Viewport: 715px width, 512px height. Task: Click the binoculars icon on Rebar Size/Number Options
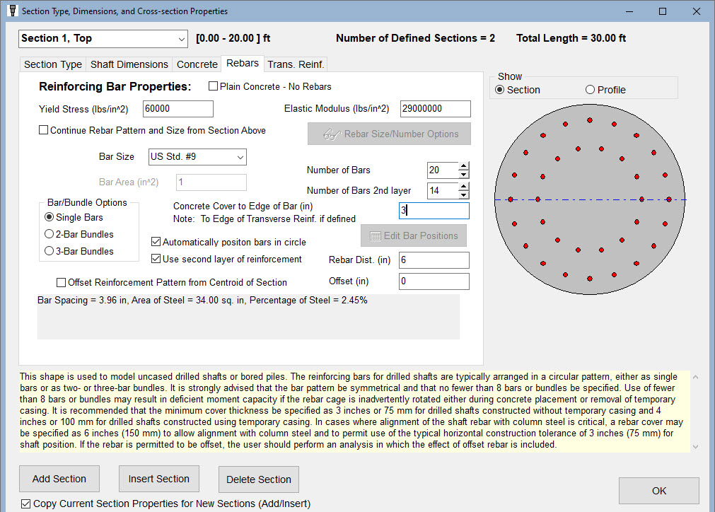pos(332,134)
